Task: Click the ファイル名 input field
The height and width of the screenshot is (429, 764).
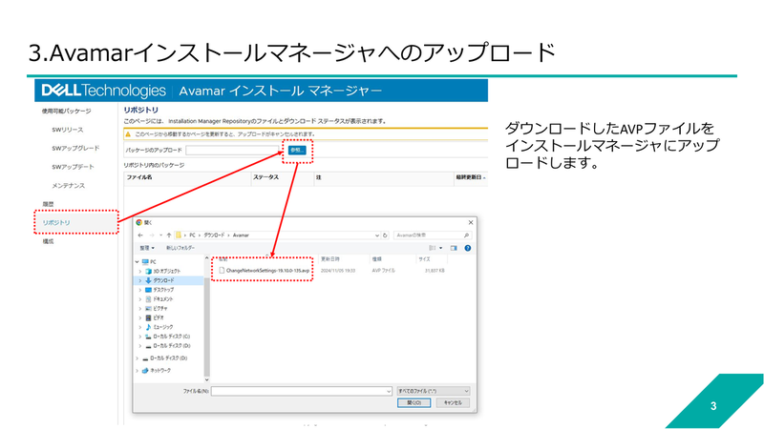Action: (x=302, y=391)
